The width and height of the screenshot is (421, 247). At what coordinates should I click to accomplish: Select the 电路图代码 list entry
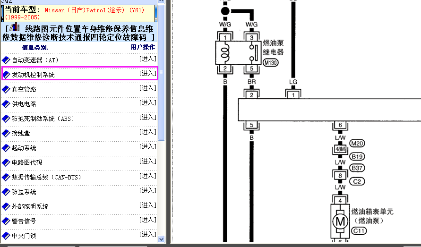(x=27, y=162)
